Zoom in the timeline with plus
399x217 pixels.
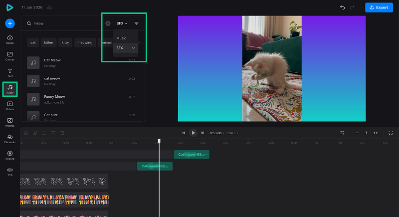click(x=367, y=133)
